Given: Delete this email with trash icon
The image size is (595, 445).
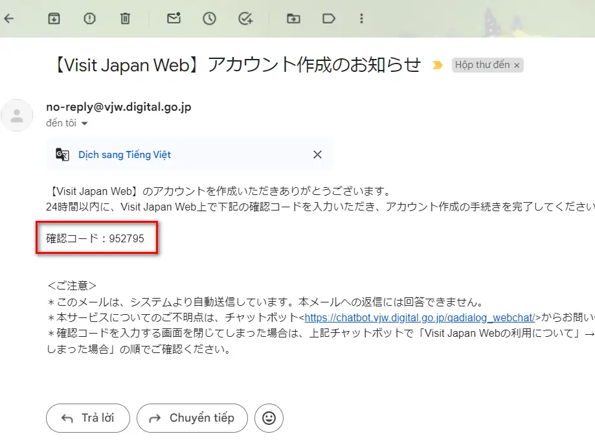Looking at the screenshot, I should click(x=125, y=19).
